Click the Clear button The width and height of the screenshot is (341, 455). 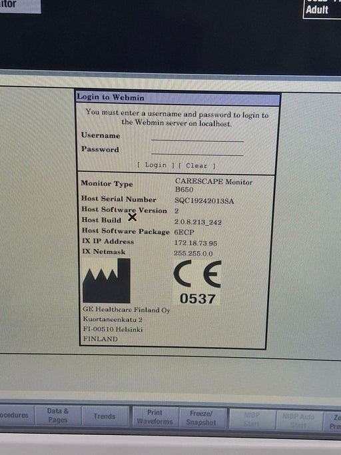[196, 166]
